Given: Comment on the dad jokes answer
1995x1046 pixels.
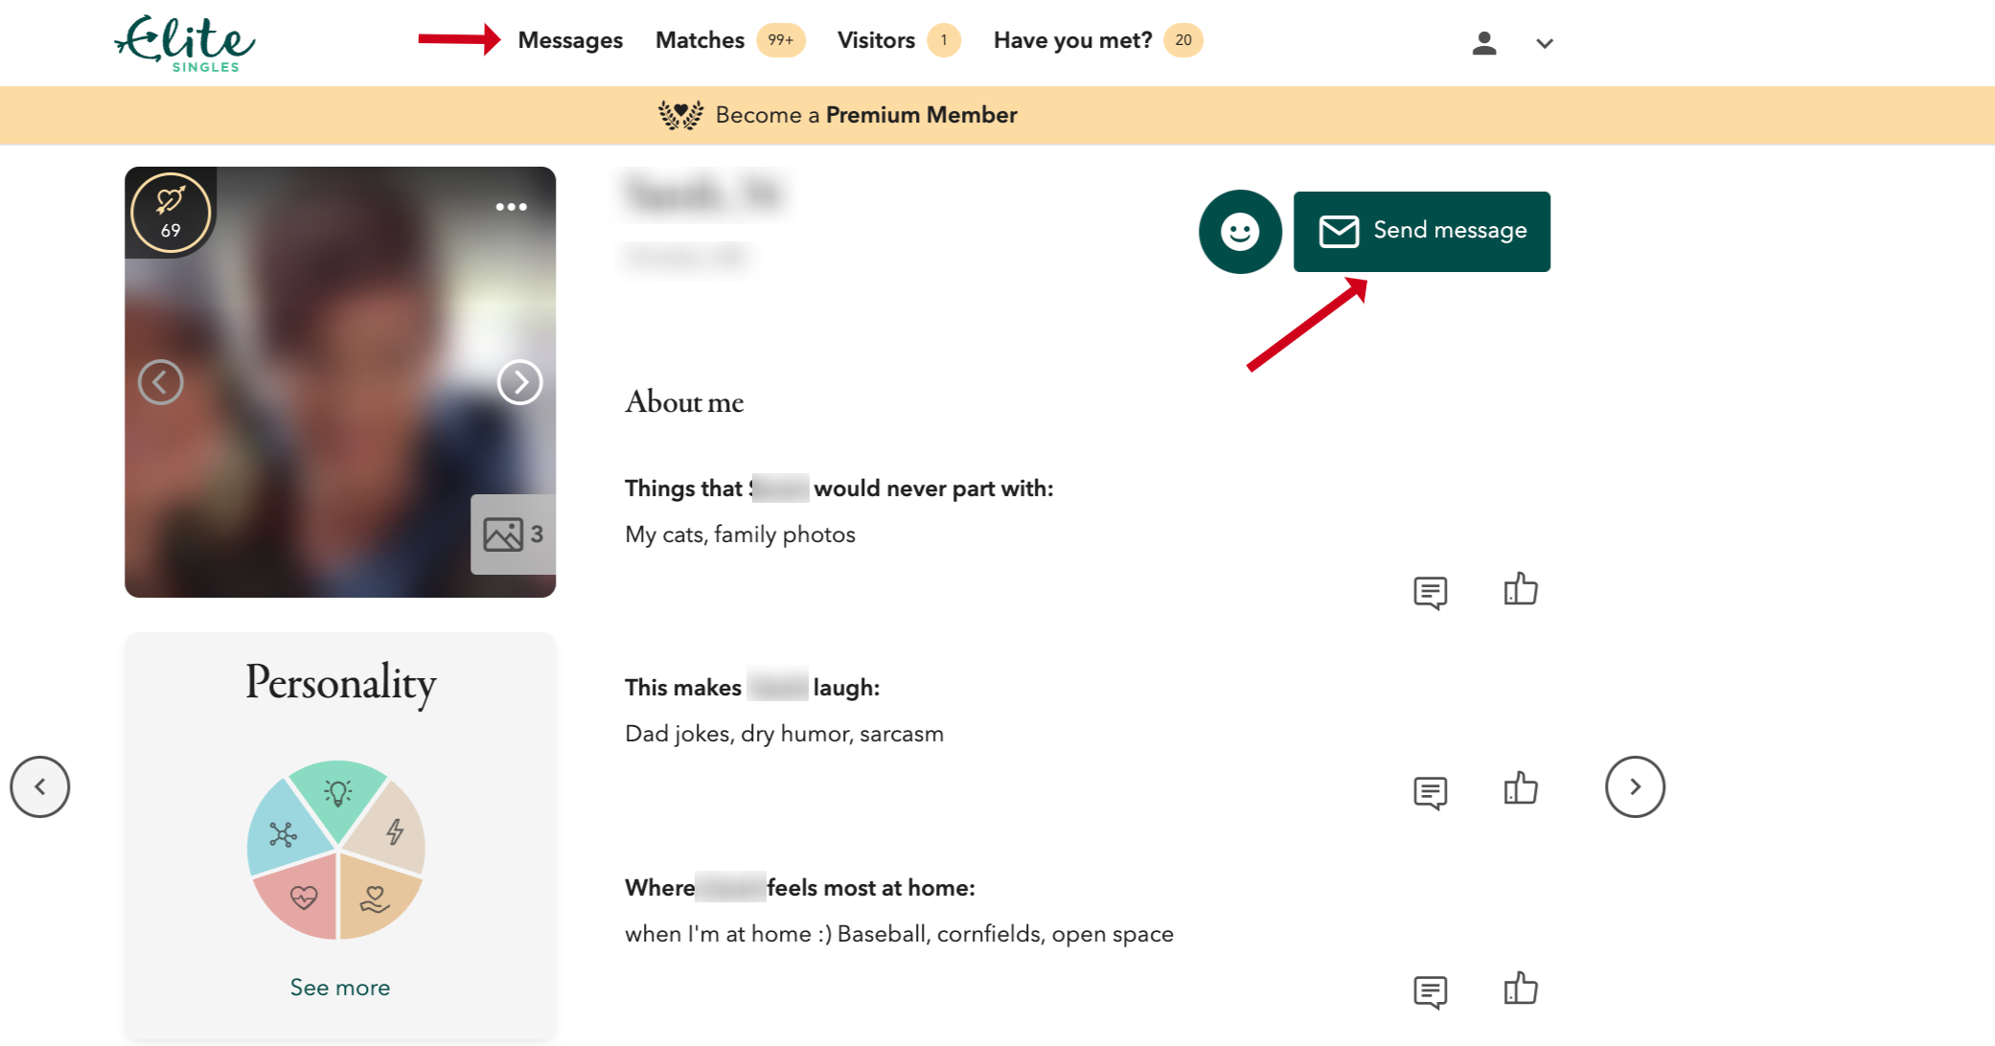Looking at the screenshot, I should pyautogui.click(x=1431, y=791).
